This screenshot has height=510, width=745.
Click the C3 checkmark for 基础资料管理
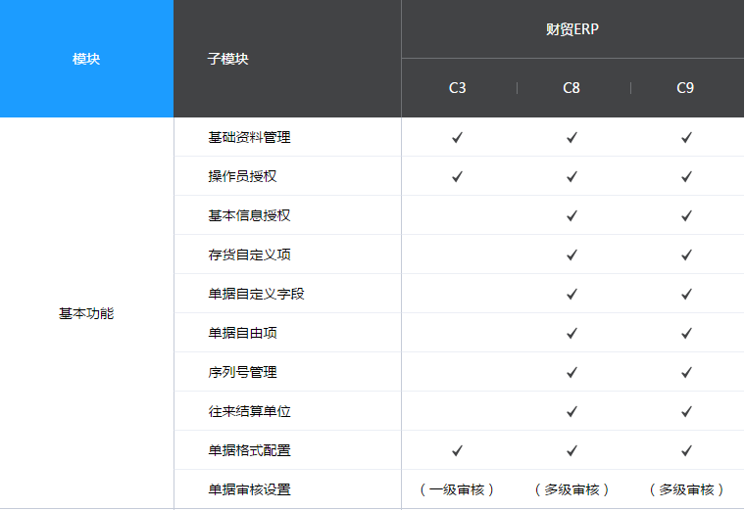click(457, 137)
